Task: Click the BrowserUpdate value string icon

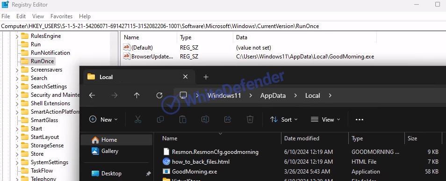Action: (x=127, y=56)
